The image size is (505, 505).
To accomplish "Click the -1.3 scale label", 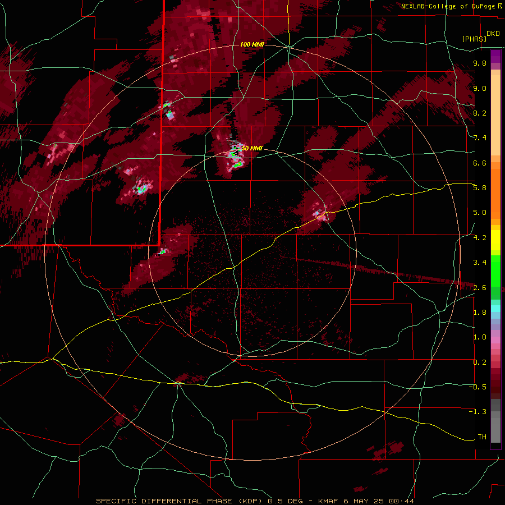I will click(478, 412).
